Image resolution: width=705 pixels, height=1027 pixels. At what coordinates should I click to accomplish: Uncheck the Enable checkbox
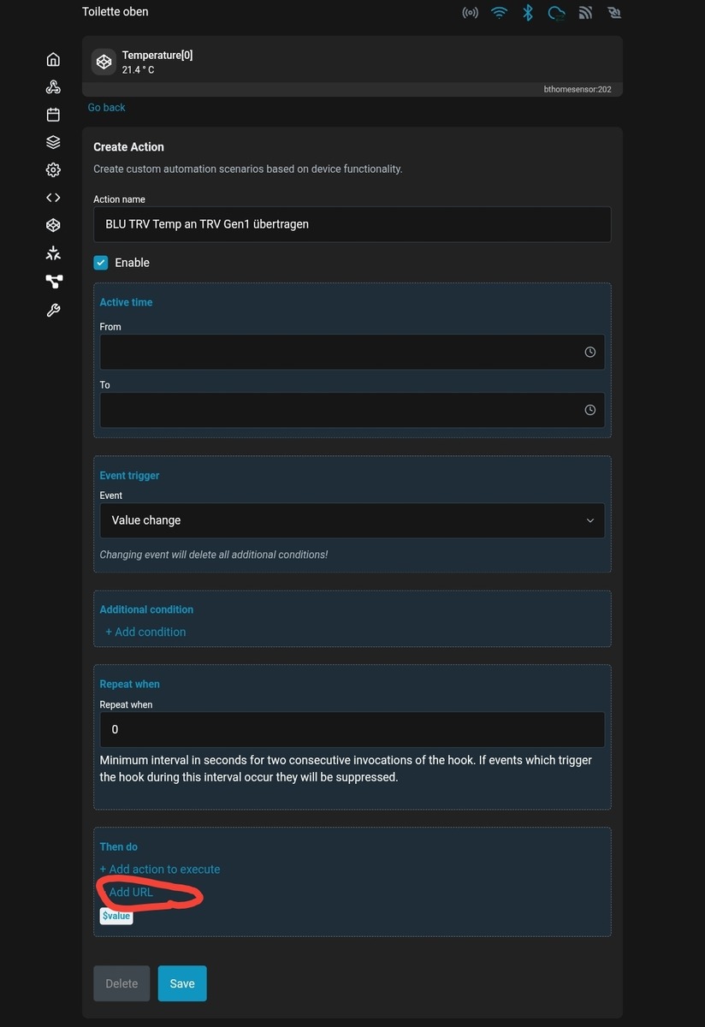point(101,263)
